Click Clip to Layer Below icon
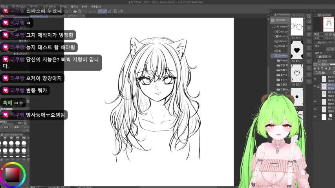335x188 pixels. 315,69
